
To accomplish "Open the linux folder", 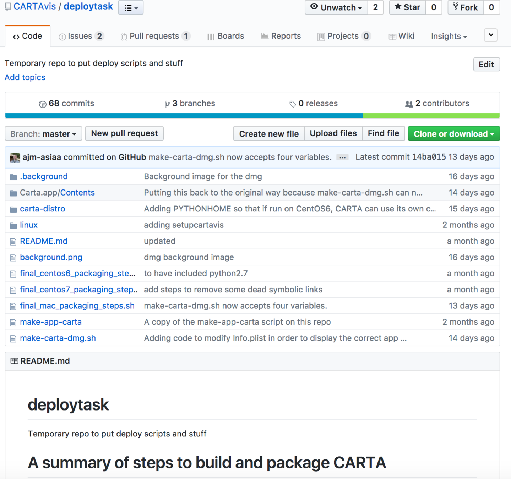I will click(x=28, y=225).
